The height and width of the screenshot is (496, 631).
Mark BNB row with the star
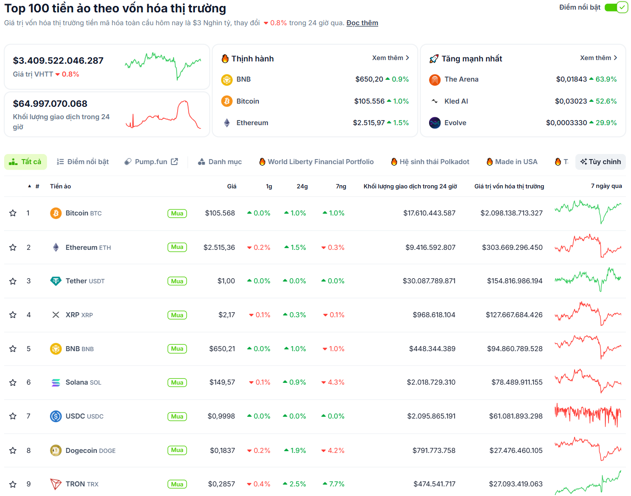click(x=13, y=349)
